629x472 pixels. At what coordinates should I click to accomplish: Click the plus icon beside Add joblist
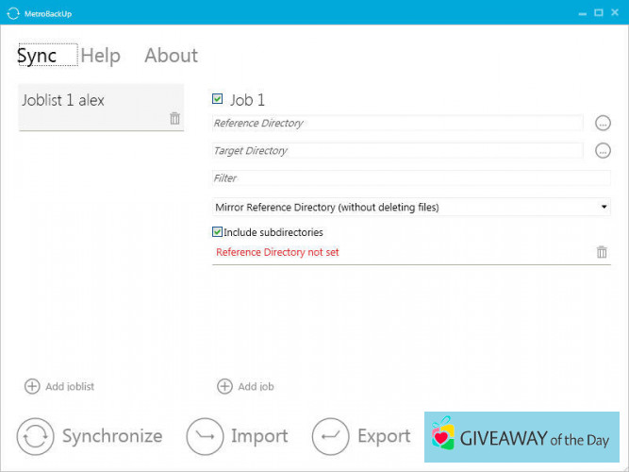(x=32, y=386)
